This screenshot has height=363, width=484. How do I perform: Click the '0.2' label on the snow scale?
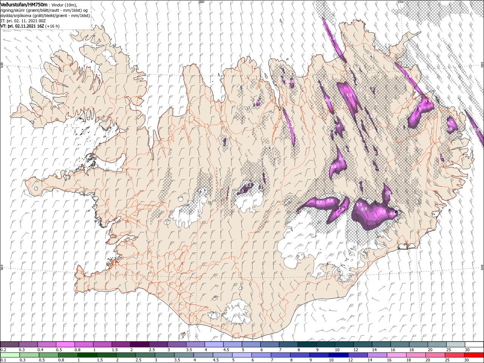point(3,349)
